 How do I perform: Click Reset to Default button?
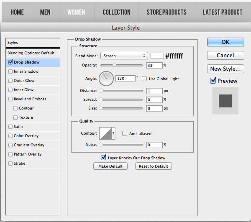click(x=154, y=166)
